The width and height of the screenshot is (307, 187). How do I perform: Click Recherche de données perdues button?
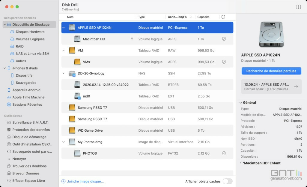click(x=271, y=71)
